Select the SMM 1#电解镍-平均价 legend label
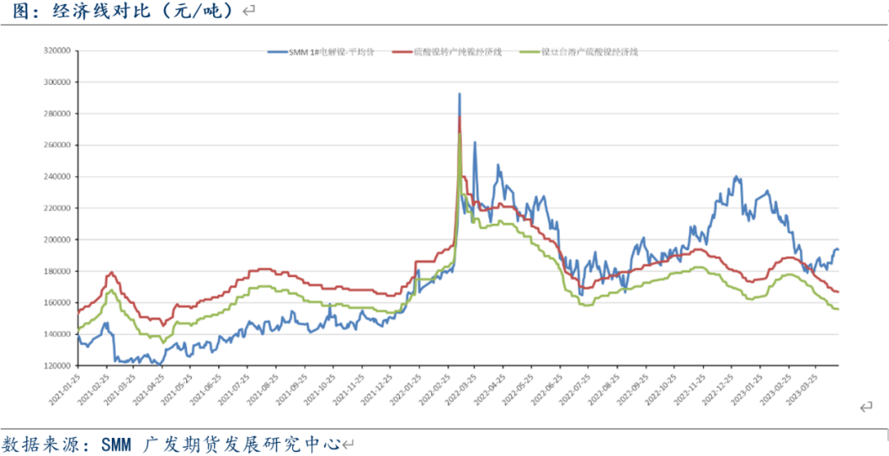Image resolution: width=889 pixels, height=456 pixels. (x=332, y=52)
